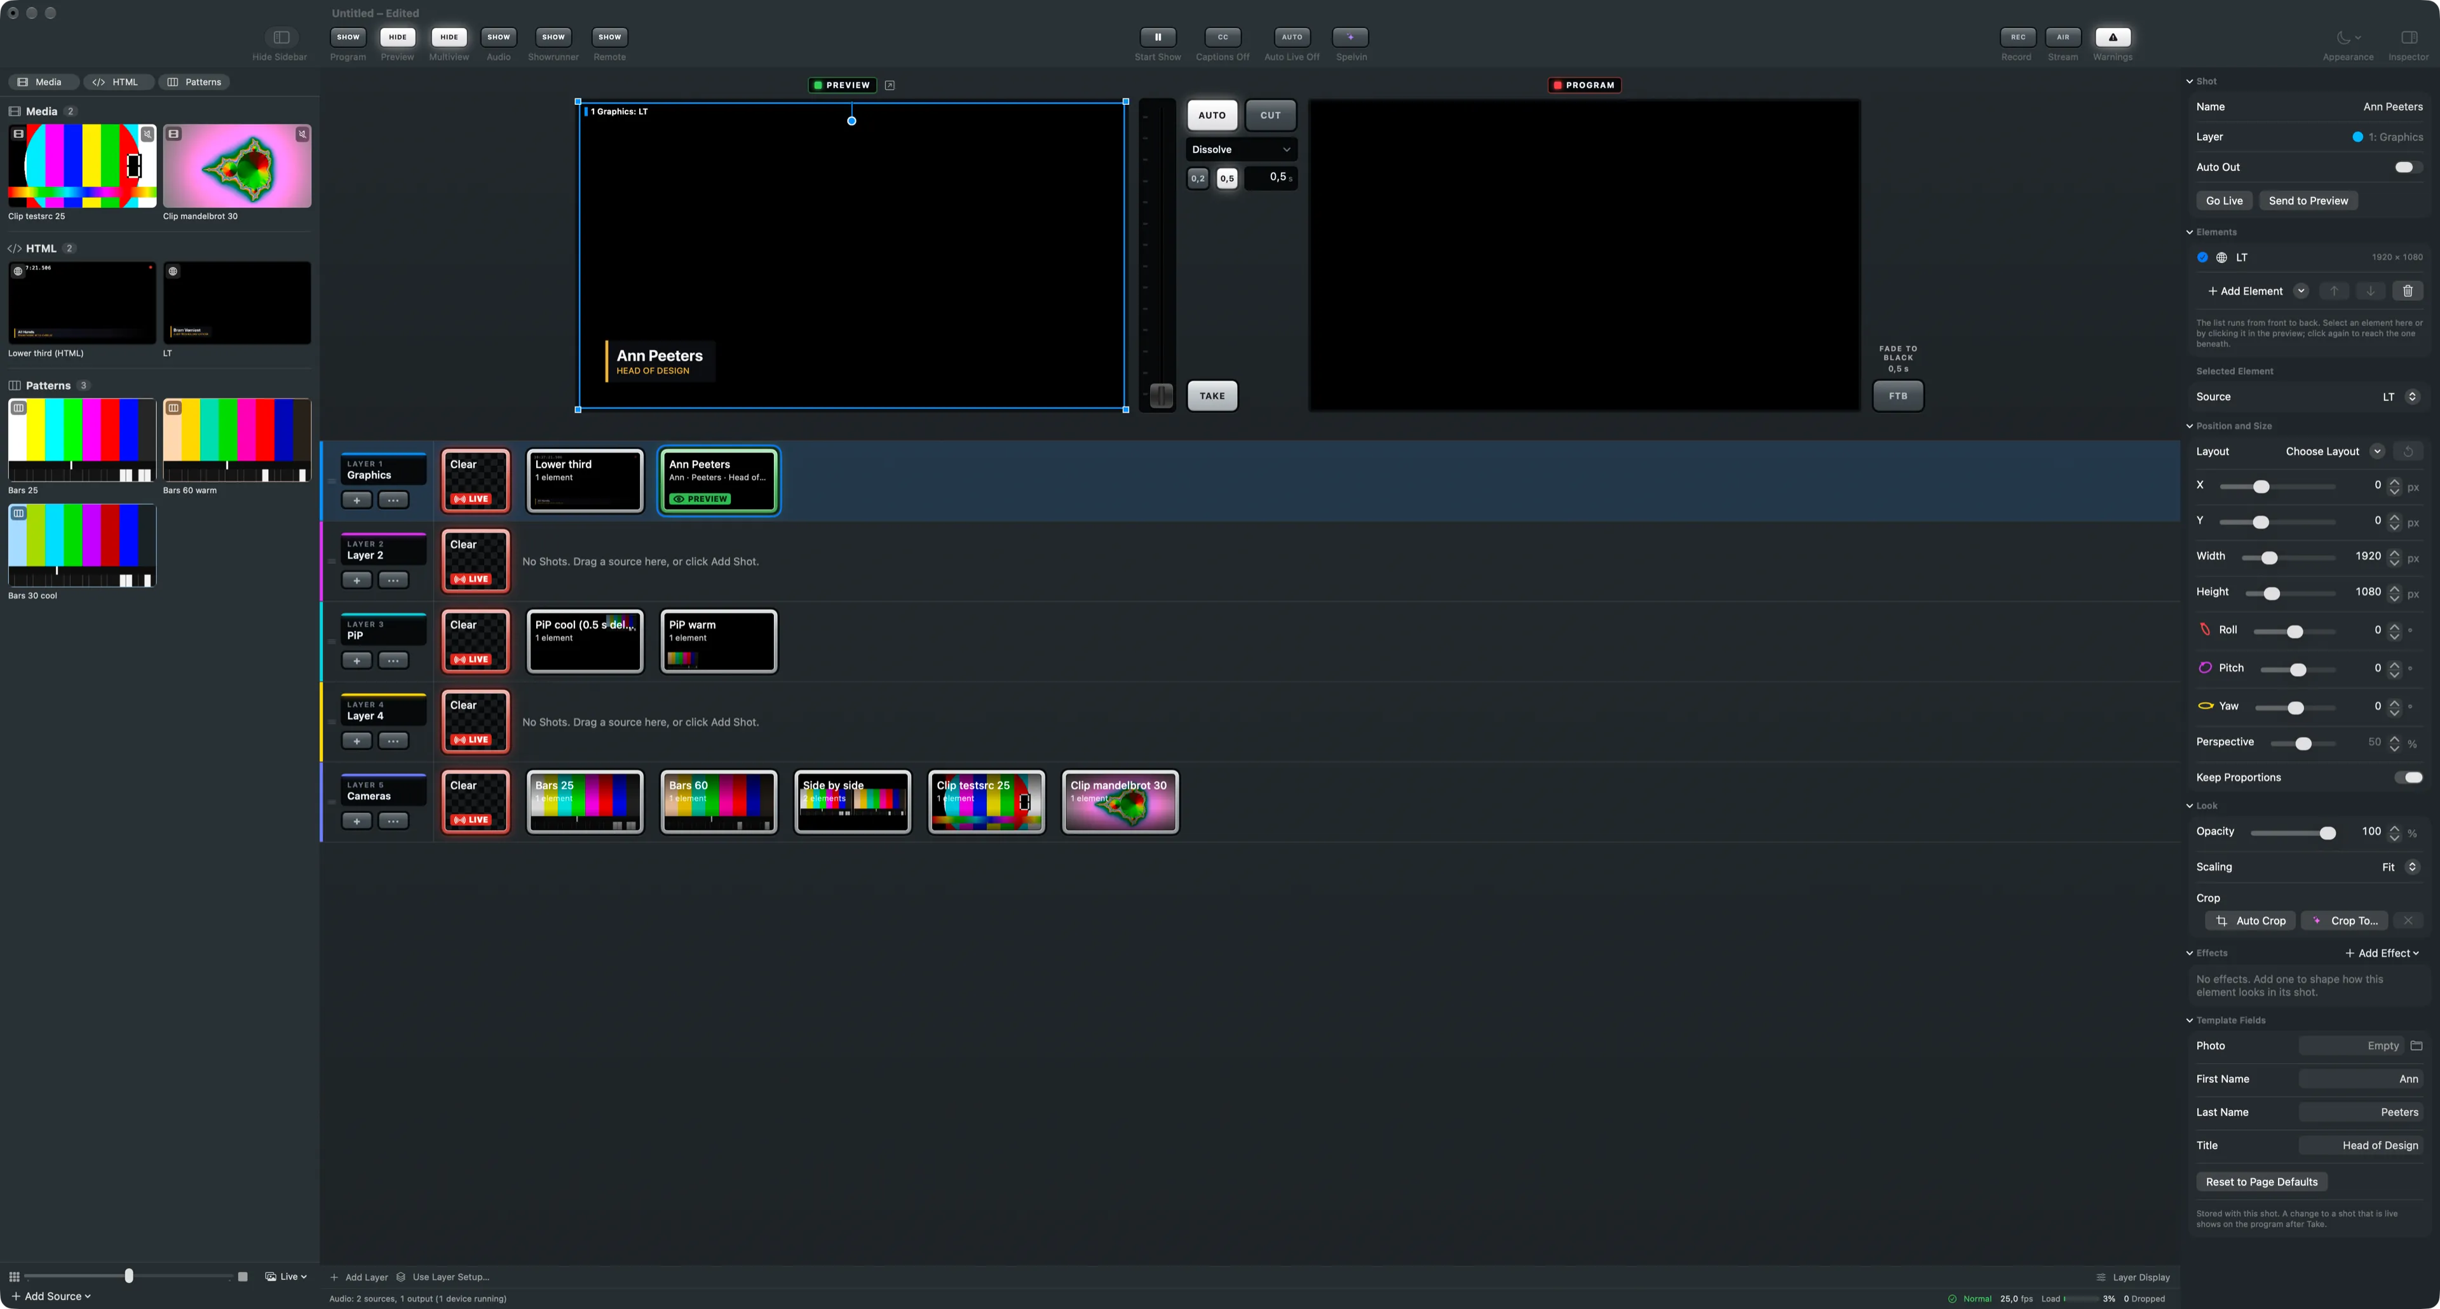The image size is (2440, 1309).
Task: Open the Warnings triangle icon
Action: (2112, 37)
